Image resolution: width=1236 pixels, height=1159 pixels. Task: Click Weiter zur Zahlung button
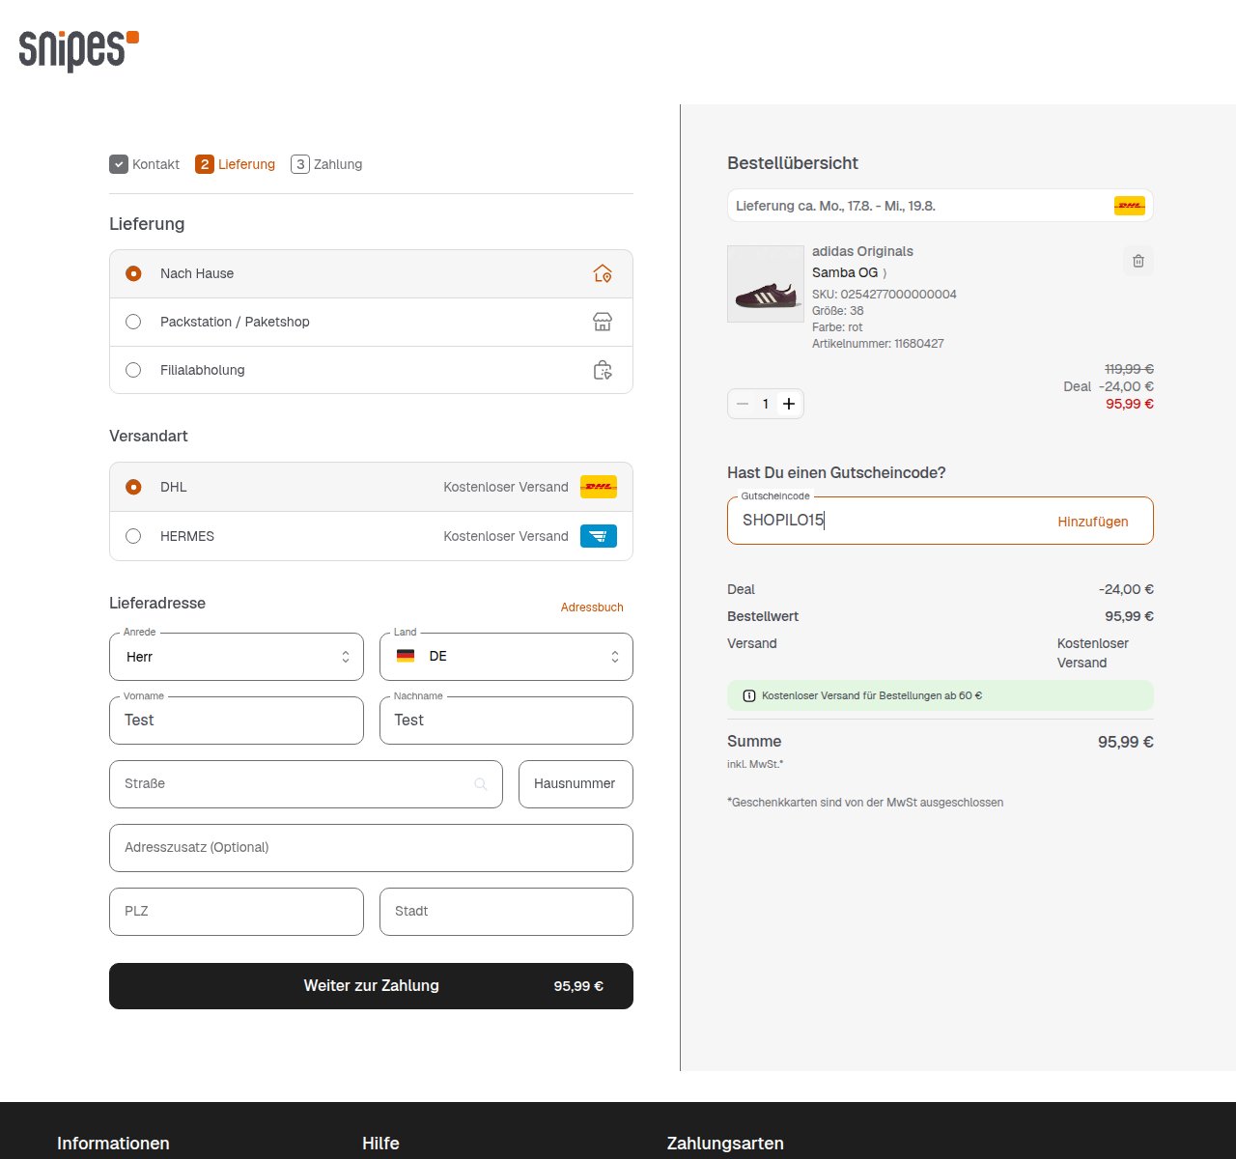[x=371, y=986]
